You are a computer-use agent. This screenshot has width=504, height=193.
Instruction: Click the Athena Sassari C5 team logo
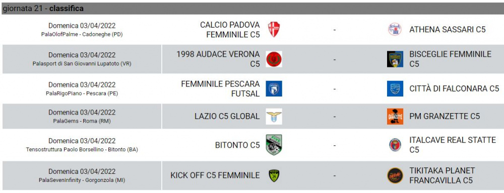tap(395, 30)
